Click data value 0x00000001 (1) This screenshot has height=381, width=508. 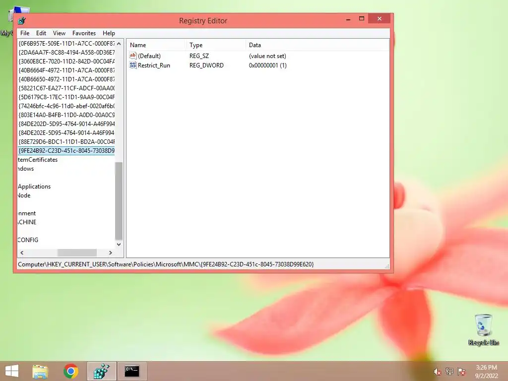(x=267, y=65)
